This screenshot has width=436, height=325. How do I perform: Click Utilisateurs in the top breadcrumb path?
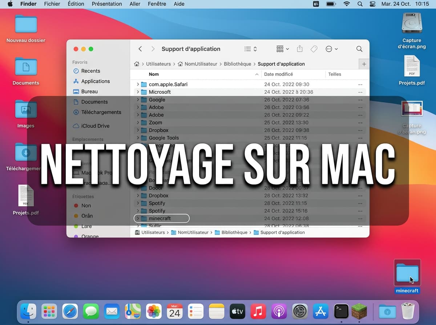(x=158, y=64)
